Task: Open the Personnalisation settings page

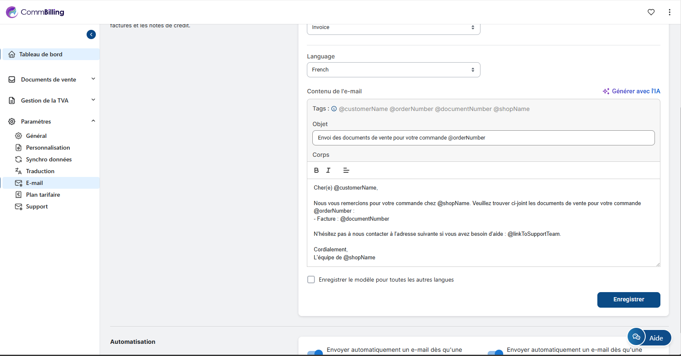Action: click(48, 148)
